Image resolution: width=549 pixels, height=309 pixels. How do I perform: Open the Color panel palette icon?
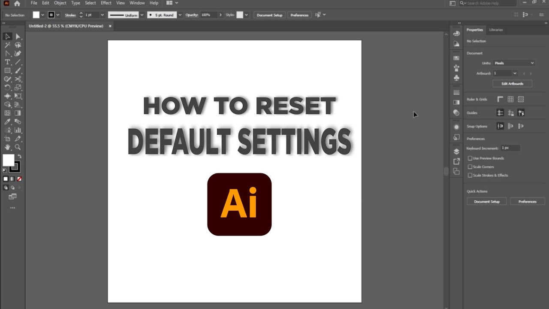pos(456,33)
